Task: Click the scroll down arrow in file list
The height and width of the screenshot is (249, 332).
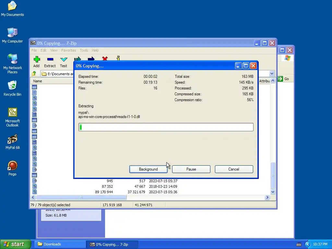Action: pos(273,192)
